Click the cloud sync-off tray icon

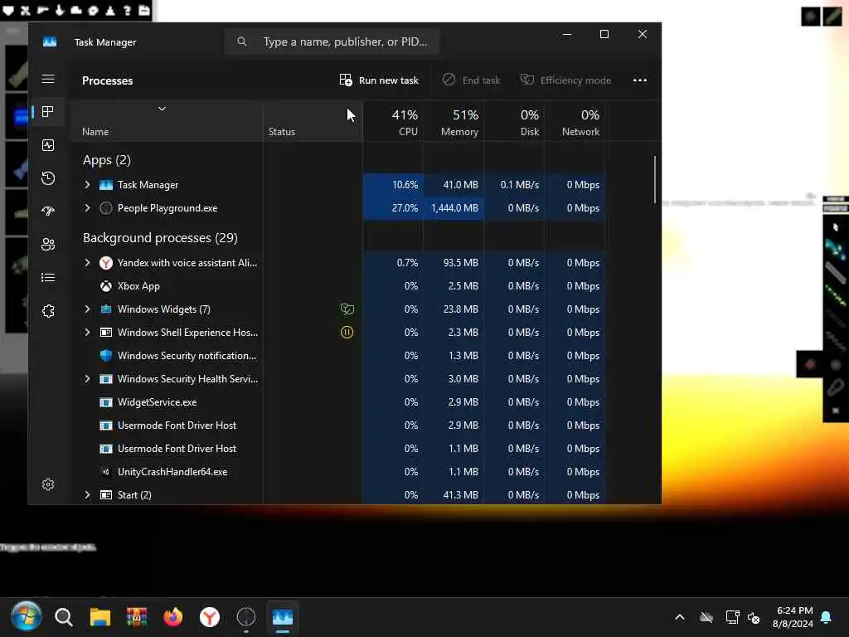[706, 617]
